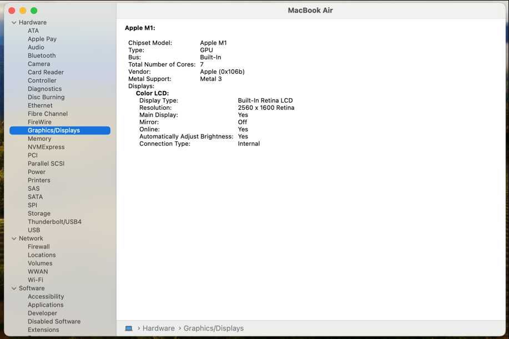The image size is (509, 339).
Task: Select ATA in the sidebar
Action: 33,31
